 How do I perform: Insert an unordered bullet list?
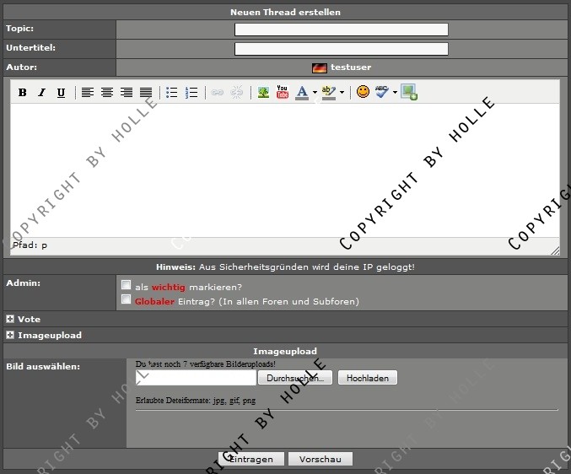(172, 93)
